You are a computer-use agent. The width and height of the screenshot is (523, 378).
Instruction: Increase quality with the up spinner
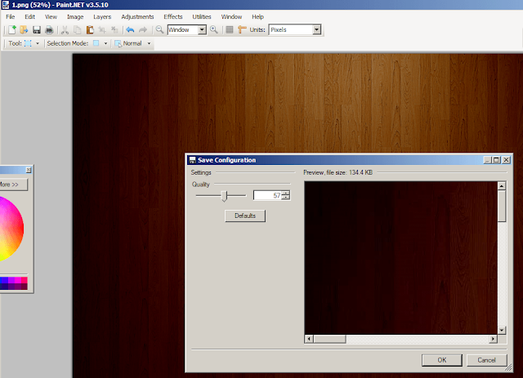pyautogui.click(x=286, y=193)
